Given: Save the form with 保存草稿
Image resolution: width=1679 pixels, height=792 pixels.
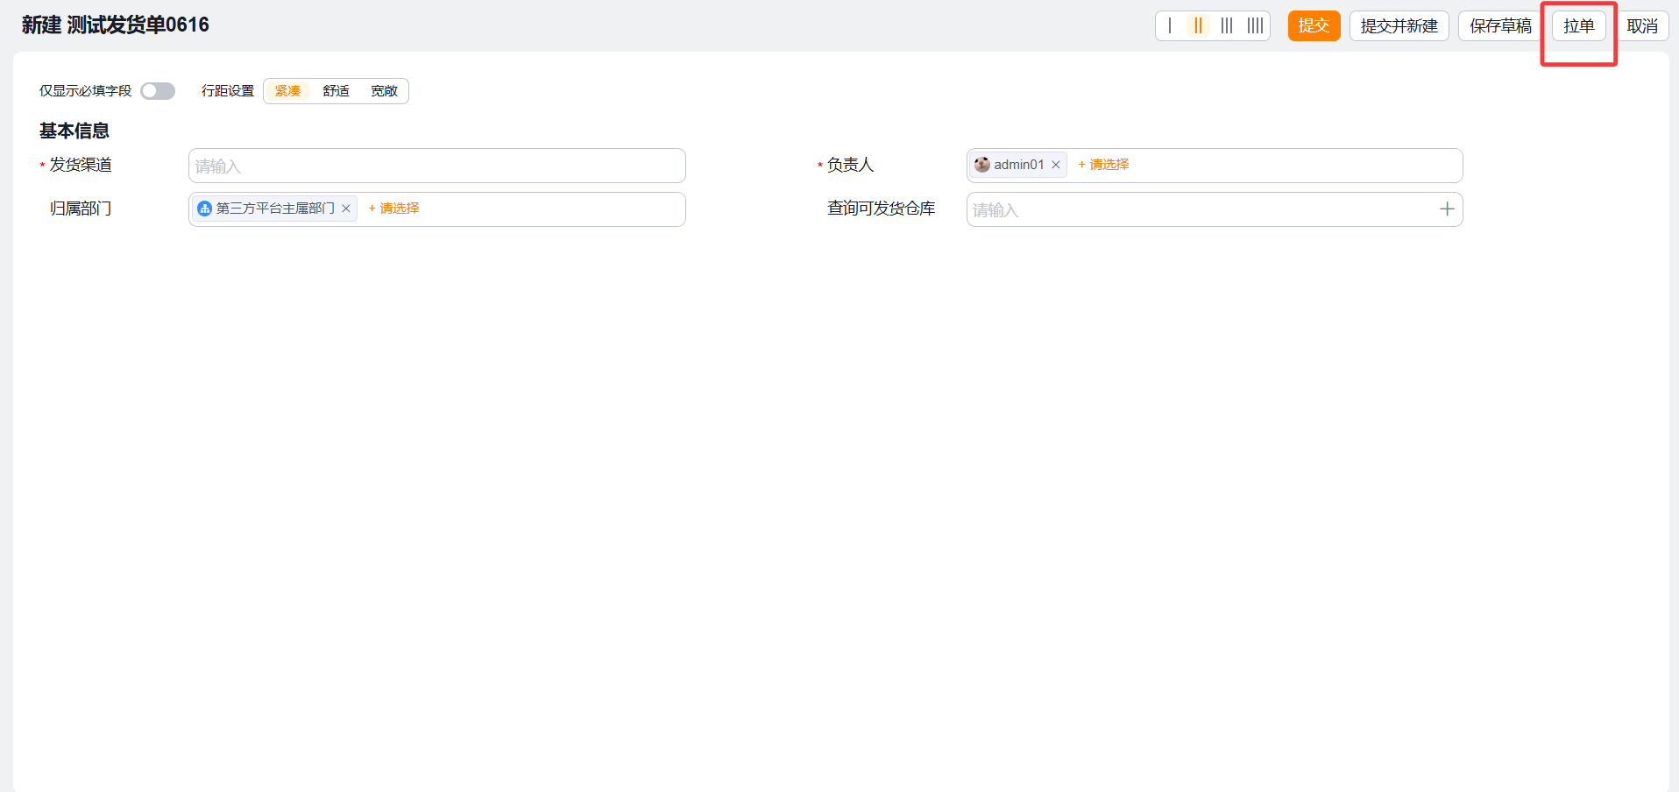Looking at the screenshot, I should pos(1500,25).
